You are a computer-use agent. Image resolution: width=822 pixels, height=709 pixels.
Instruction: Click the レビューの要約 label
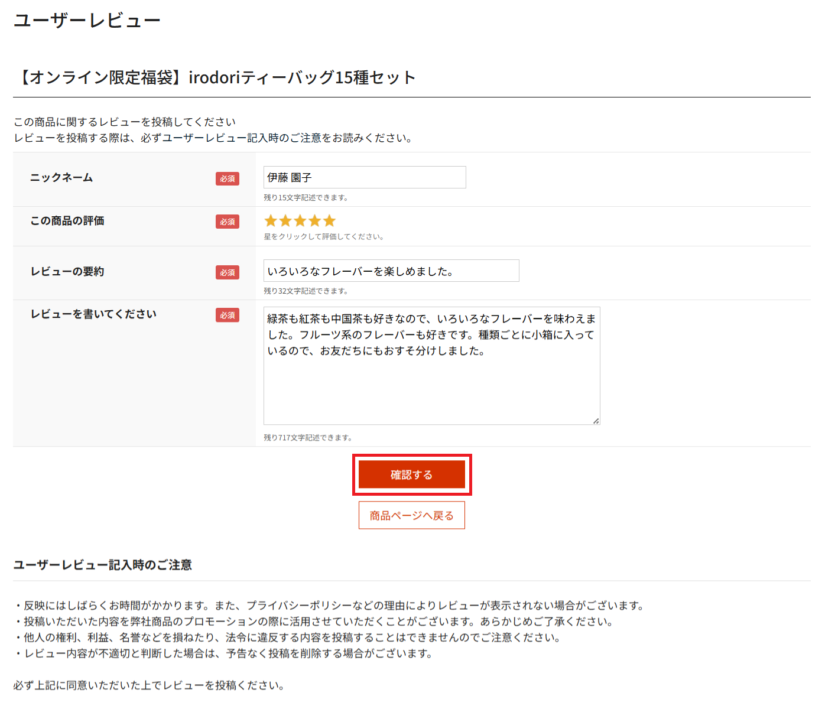click(67, 272)
